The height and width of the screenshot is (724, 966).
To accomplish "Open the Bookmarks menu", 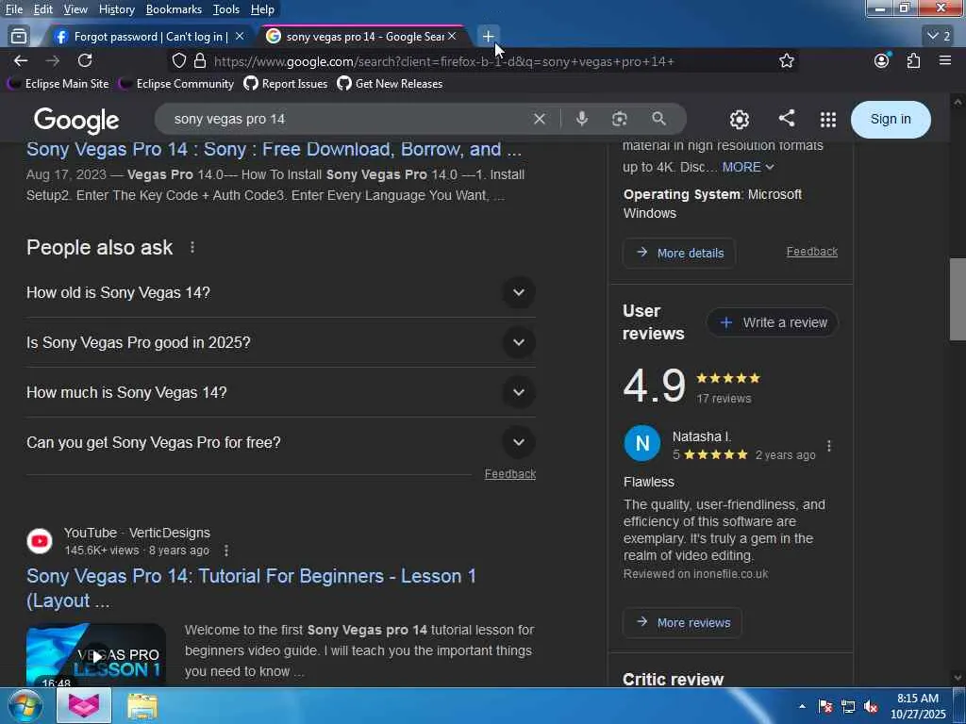I will (174, 9).
